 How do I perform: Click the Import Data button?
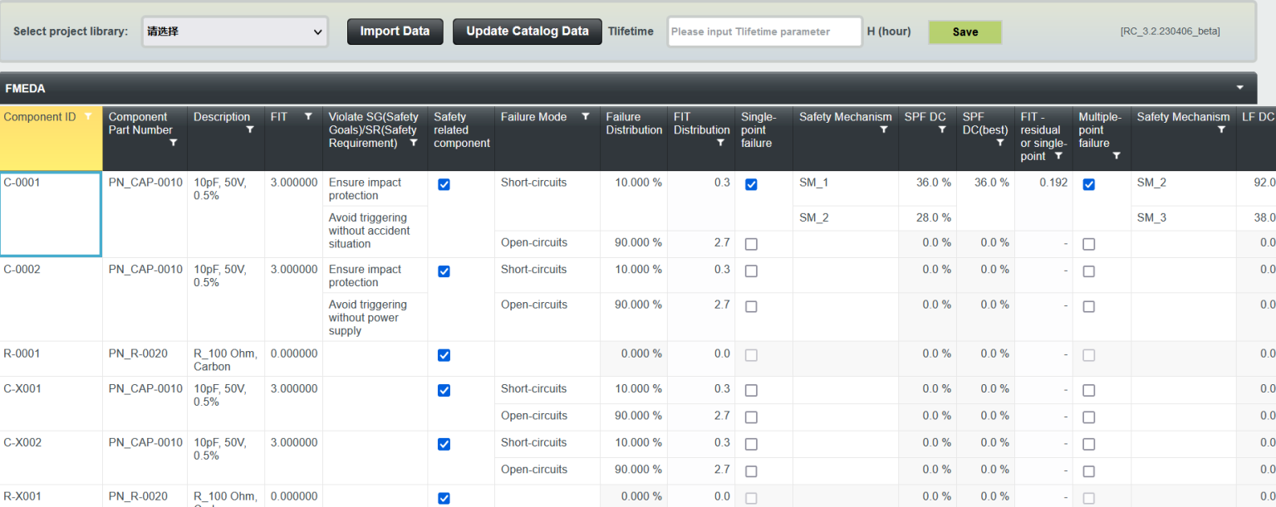[395, 32]
